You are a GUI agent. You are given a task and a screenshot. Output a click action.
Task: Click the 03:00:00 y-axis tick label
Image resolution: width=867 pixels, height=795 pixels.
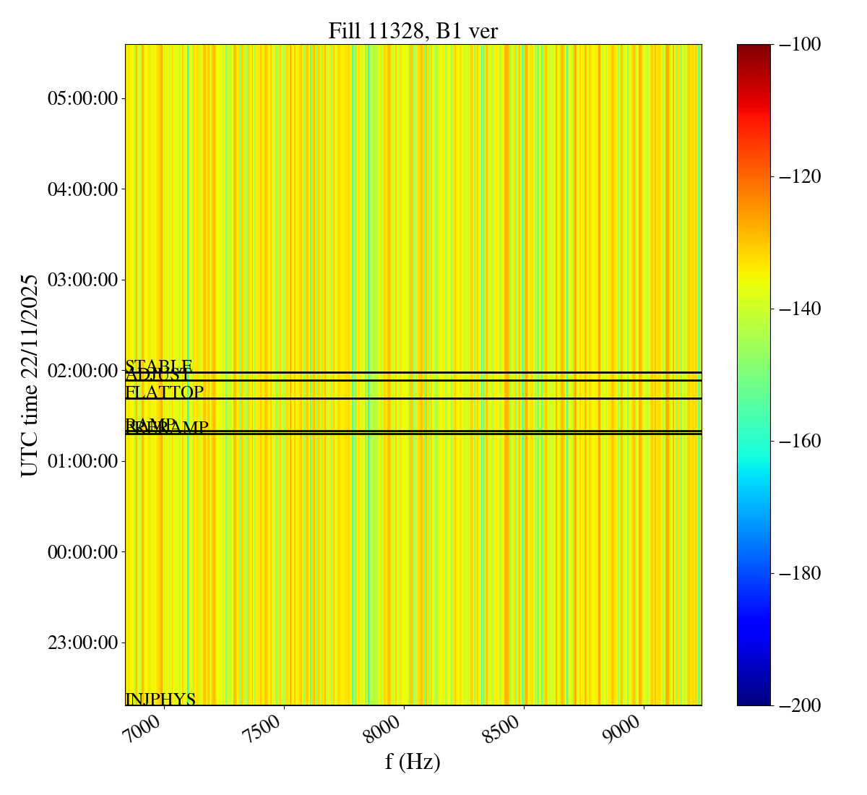coord(82,280)
